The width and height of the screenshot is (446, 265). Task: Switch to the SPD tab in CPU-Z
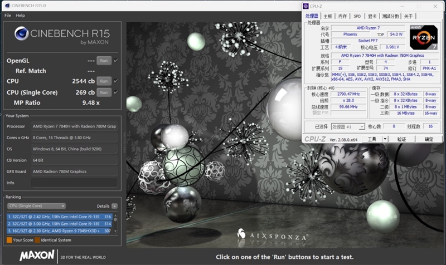pyautogui.click(x=357, y=16)
